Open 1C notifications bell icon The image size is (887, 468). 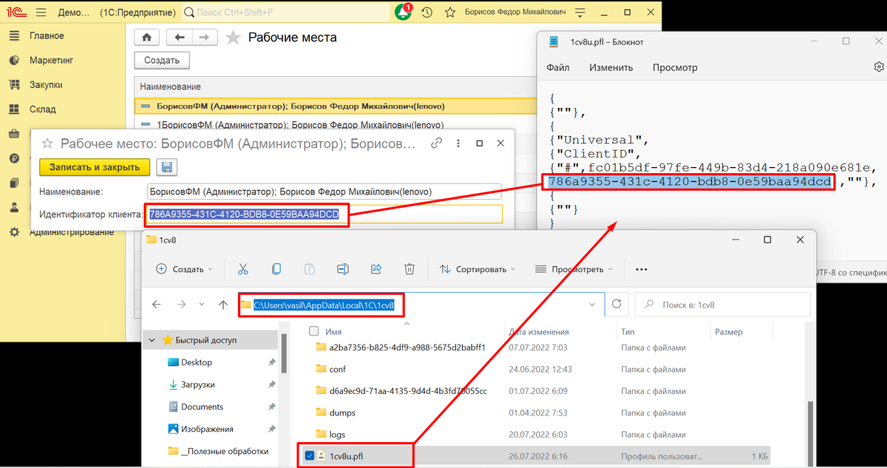(x=404, y=12)
